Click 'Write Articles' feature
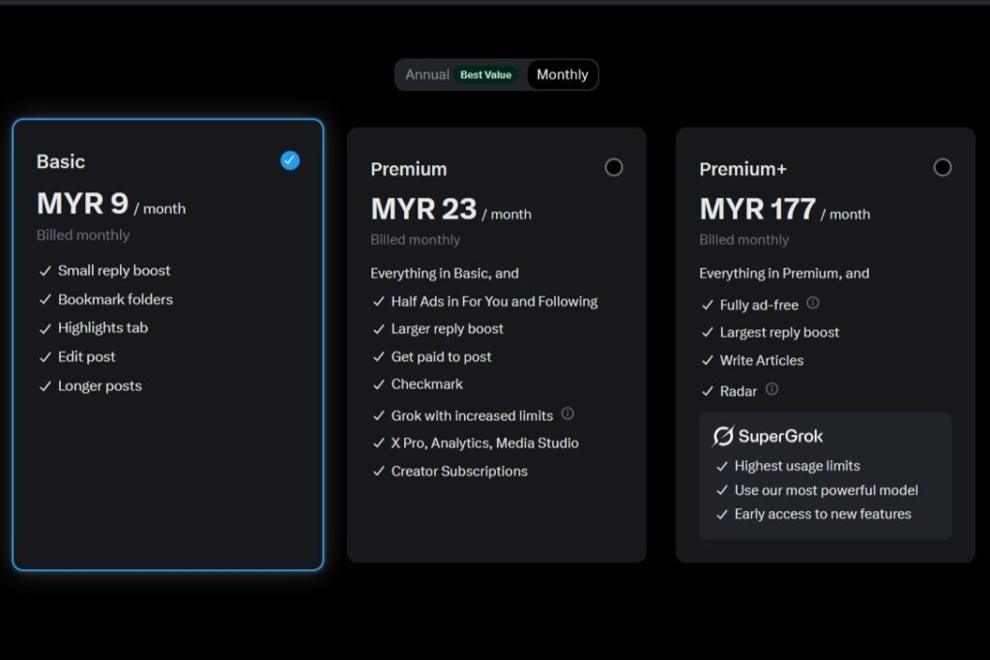 tap(762, 360)
